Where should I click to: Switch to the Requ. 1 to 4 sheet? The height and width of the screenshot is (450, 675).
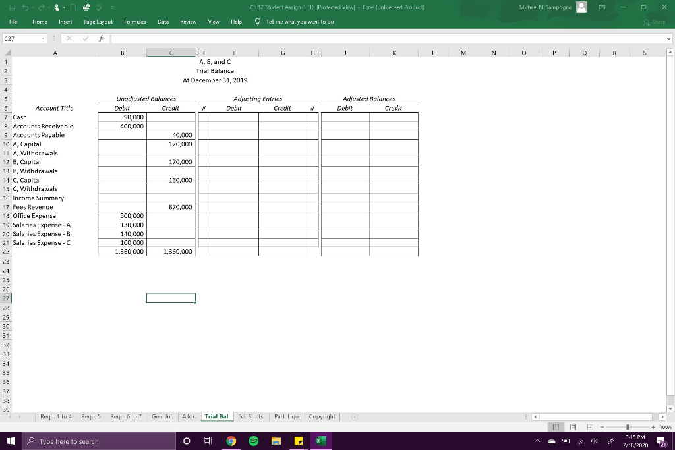pyautogui.click(x=56, y=416)
